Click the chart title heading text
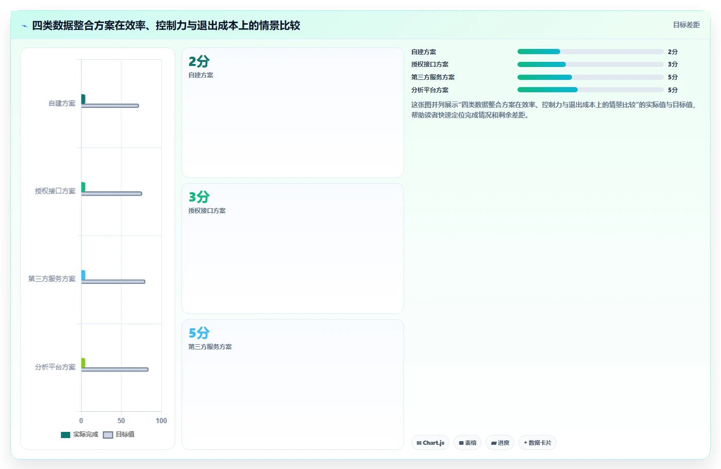 [x=166, y=25]
